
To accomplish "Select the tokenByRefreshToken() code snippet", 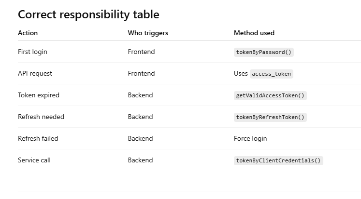I will pos(270,117).
